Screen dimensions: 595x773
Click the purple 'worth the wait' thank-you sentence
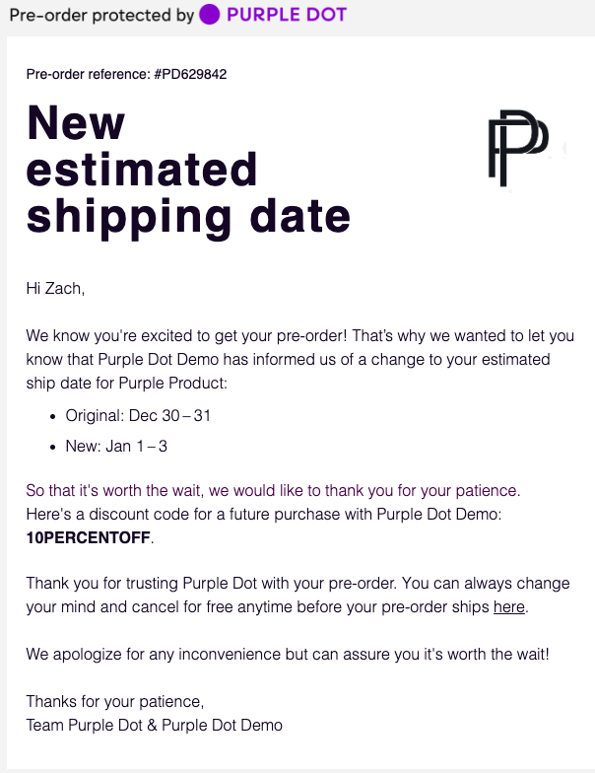coord(273,490)
